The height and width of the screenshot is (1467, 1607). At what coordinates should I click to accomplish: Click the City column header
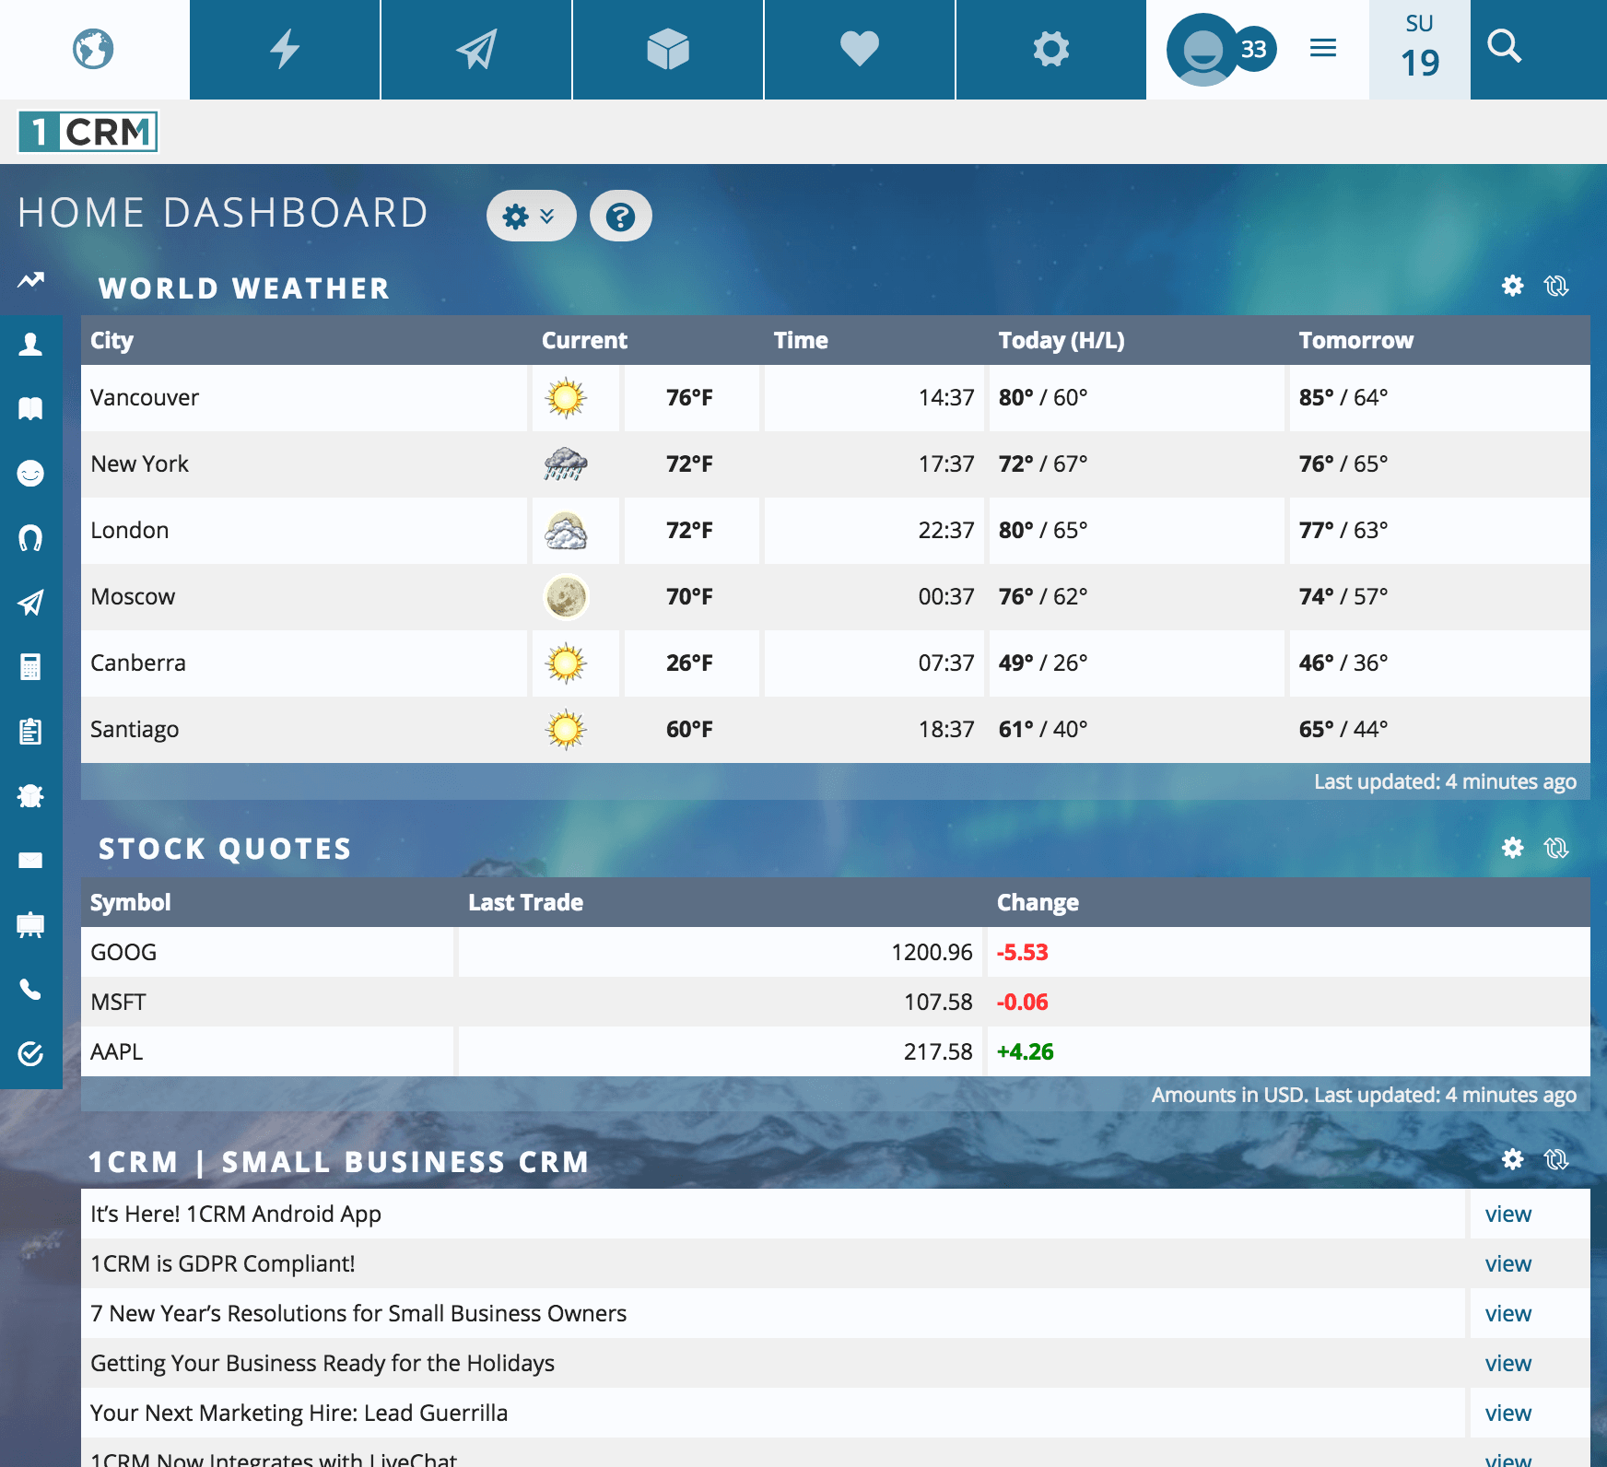[111, 340]
